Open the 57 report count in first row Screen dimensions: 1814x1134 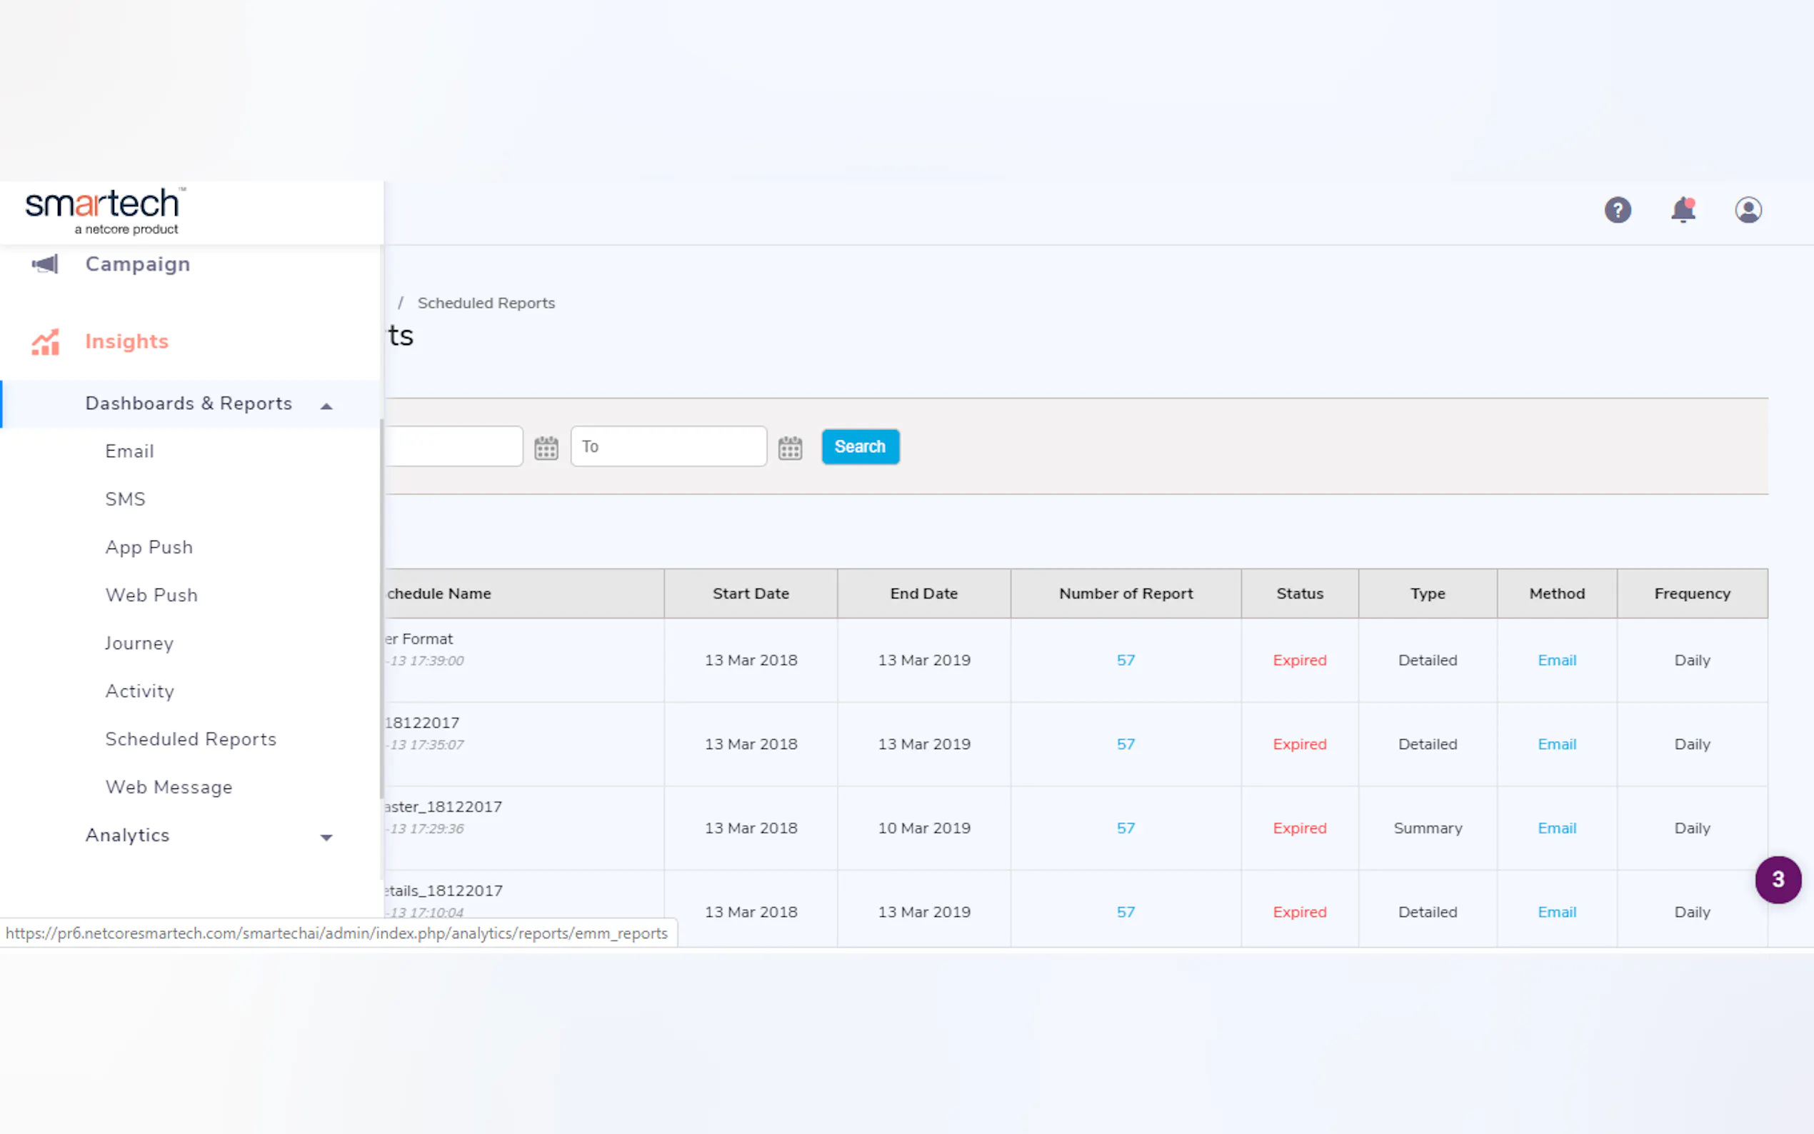coord(1125,660)
